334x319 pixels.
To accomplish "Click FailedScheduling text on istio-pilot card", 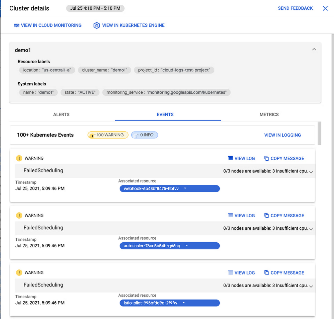I will tap(43, 285).
